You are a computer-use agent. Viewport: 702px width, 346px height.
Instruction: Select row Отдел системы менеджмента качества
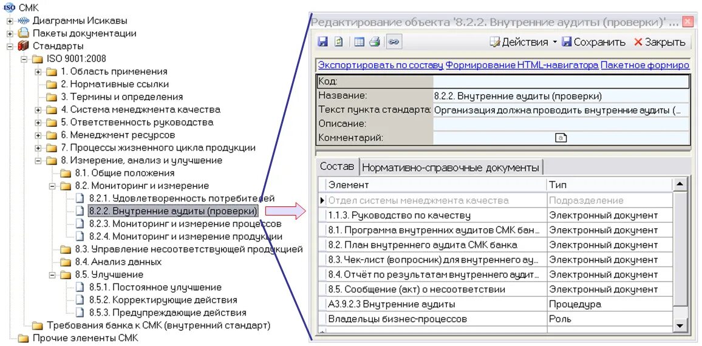pos(496,200)
